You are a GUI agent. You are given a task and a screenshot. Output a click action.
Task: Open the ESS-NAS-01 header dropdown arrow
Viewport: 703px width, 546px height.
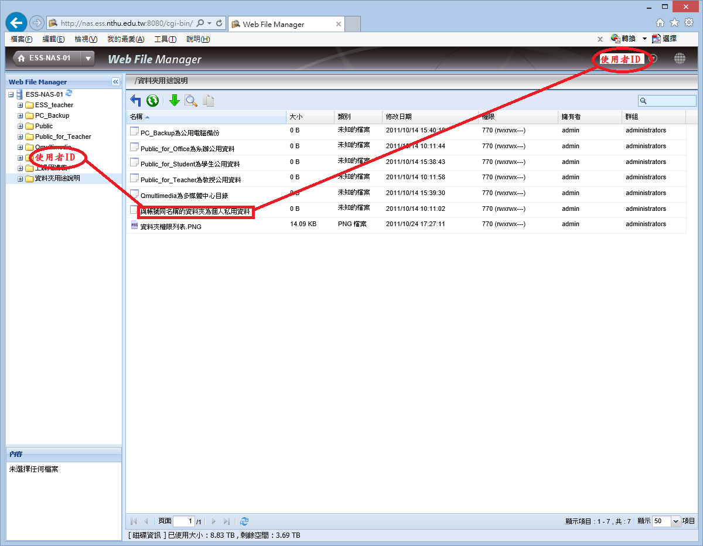pyautogui.click(x=88, y=59)
